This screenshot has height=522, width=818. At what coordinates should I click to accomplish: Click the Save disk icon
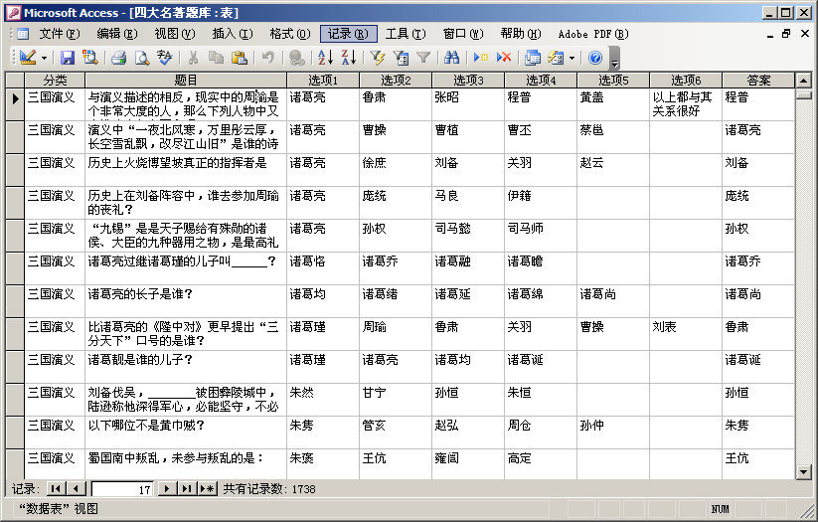(x=68, y=57)
